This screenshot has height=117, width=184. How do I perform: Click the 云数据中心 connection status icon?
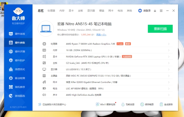click(x=40, y=104)
